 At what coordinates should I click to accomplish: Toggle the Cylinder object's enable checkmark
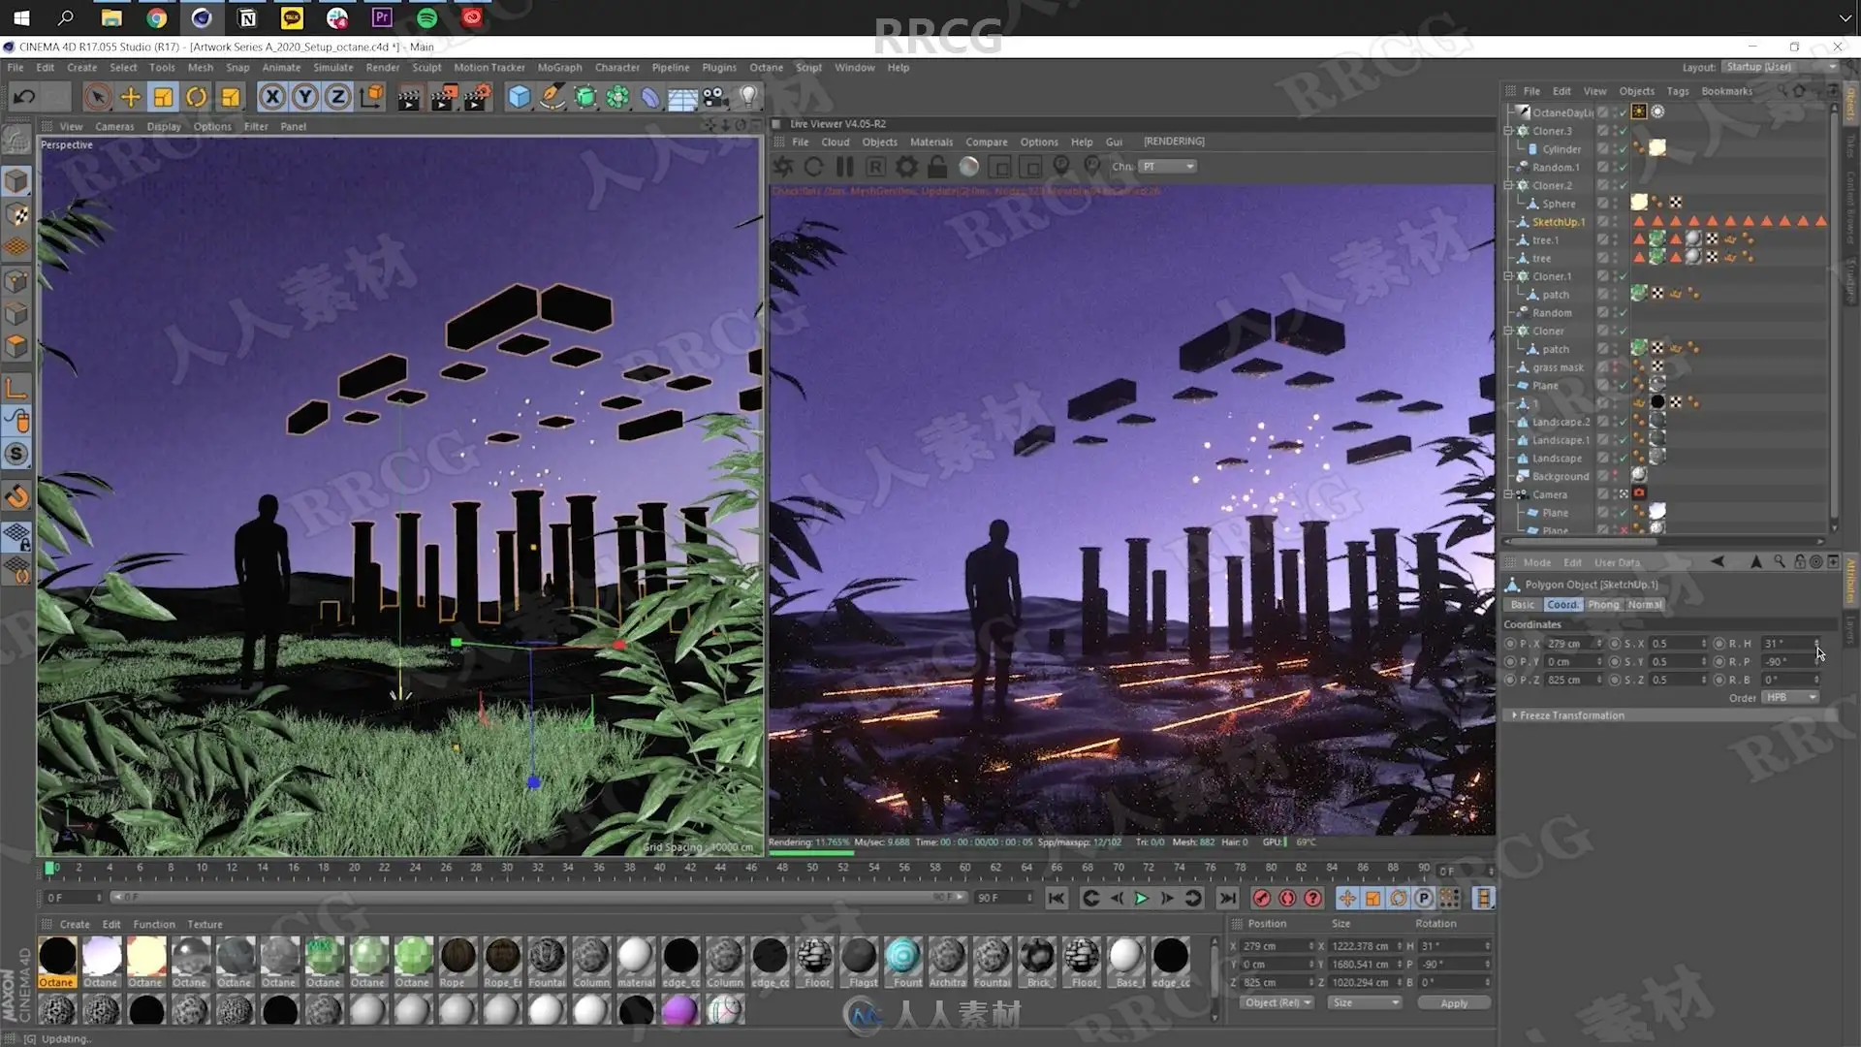point(1624,149)
